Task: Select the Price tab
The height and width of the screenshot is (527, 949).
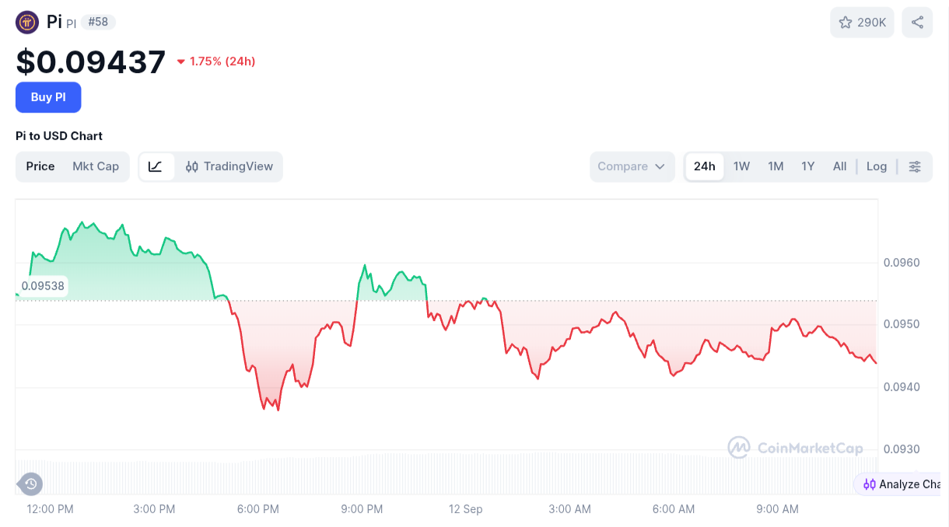Action: coord(40,166)
